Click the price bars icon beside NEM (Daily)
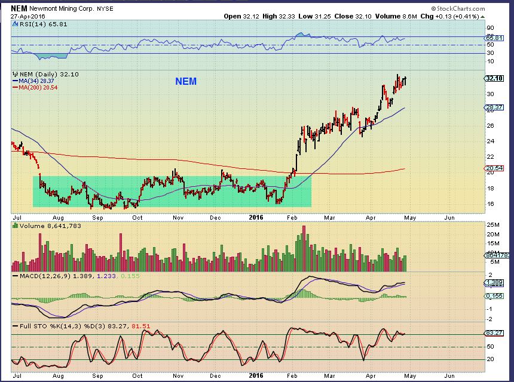Screen dimensions: 514x382 15,74
